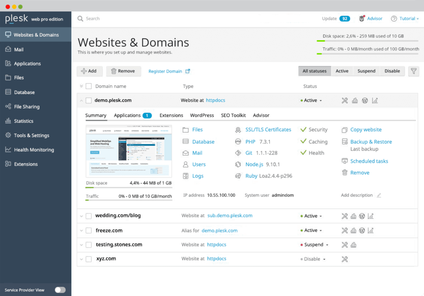Click the Ruby icon
The height and width of the screenshot is (296, 424).
(238, 176)
